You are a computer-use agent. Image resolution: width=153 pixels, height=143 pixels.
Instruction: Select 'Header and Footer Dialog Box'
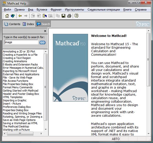tap(21, 94)
